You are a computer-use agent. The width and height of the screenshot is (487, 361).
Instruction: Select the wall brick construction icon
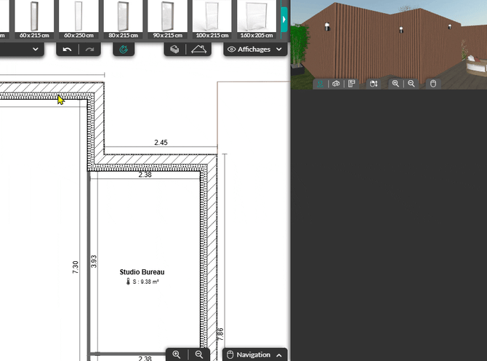[175, 49]
